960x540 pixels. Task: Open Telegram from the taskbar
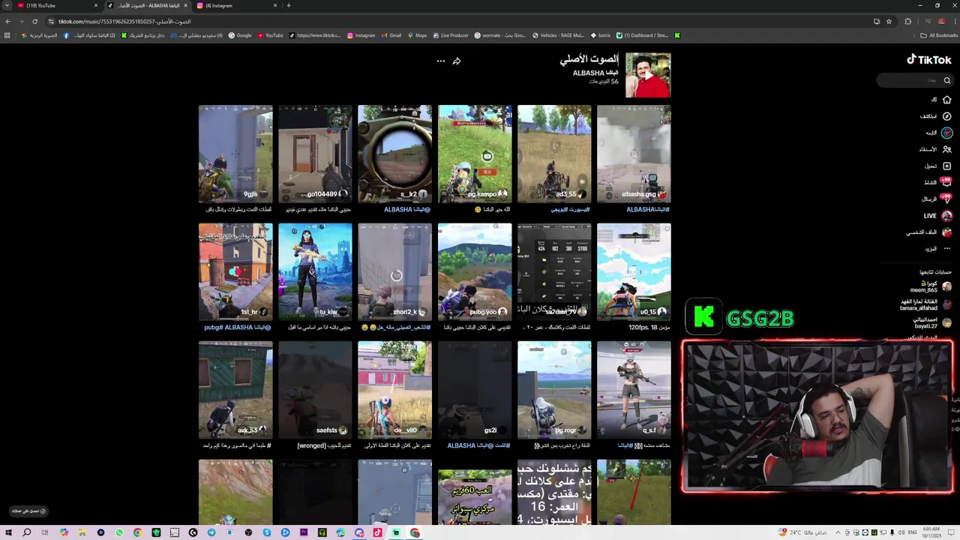[x=211, y=532]
